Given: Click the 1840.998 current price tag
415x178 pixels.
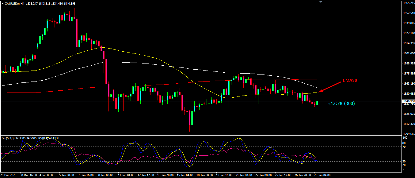Looking at the screenshot, I should coord(408,101).
